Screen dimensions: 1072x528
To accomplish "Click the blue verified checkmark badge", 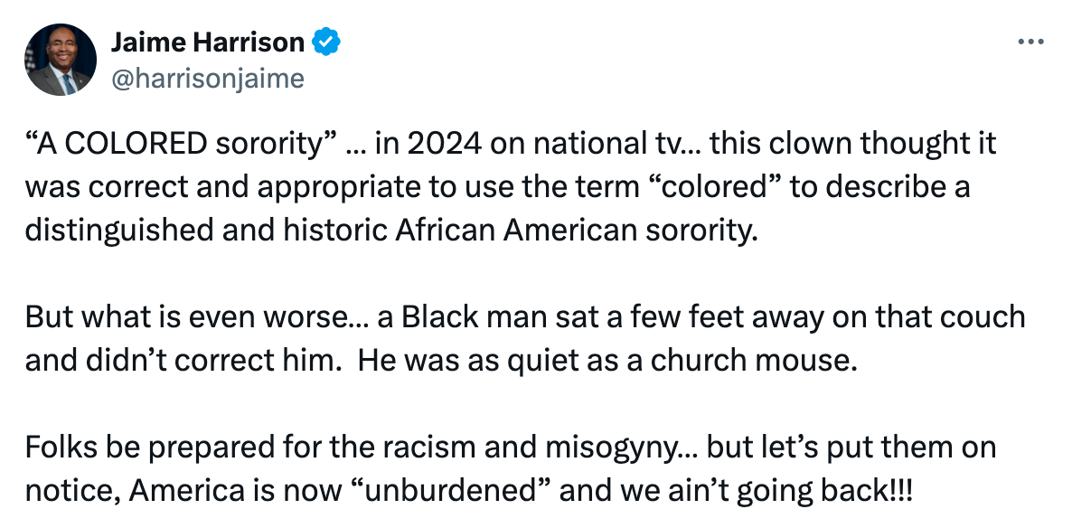I will pos(326,42).
